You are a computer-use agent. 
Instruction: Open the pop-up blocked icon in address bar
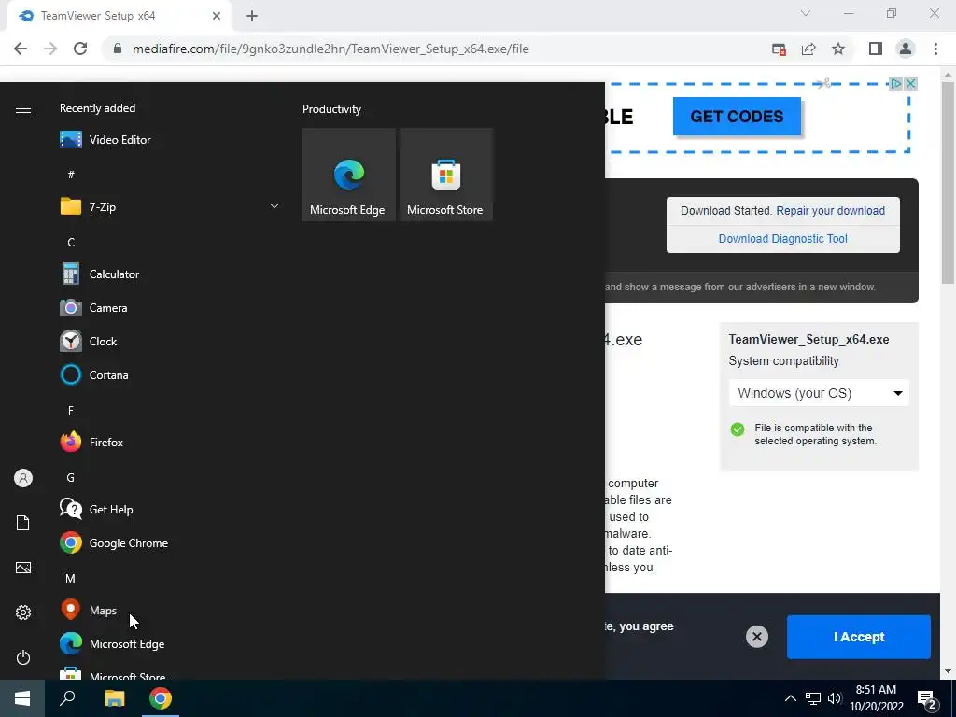coord(779,49)
